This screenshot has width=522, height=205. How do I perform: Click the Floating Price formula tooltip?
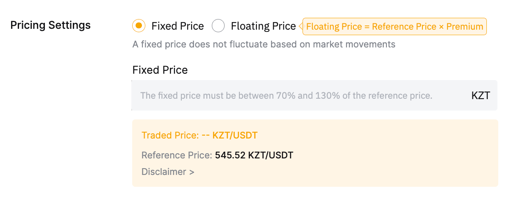coord(394,27)
